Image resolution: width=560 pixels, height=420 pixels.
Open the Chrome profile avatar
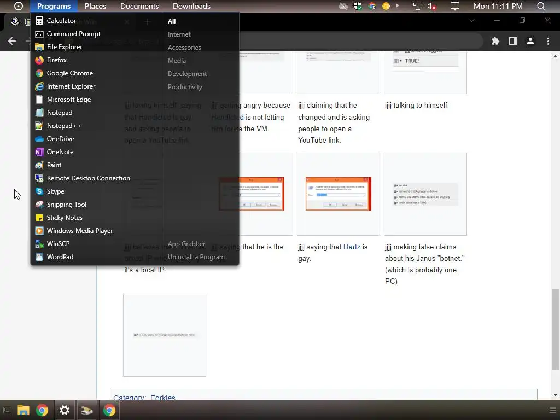pos(530,41)
